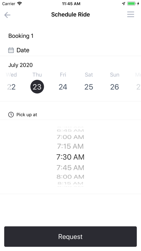Choose 7:45 AM in time picker
141x251 pixels.
click(x=70, y=168)
